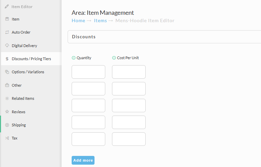Focus the fifth Quantity input field
The image size is (261, 167).
88,139
